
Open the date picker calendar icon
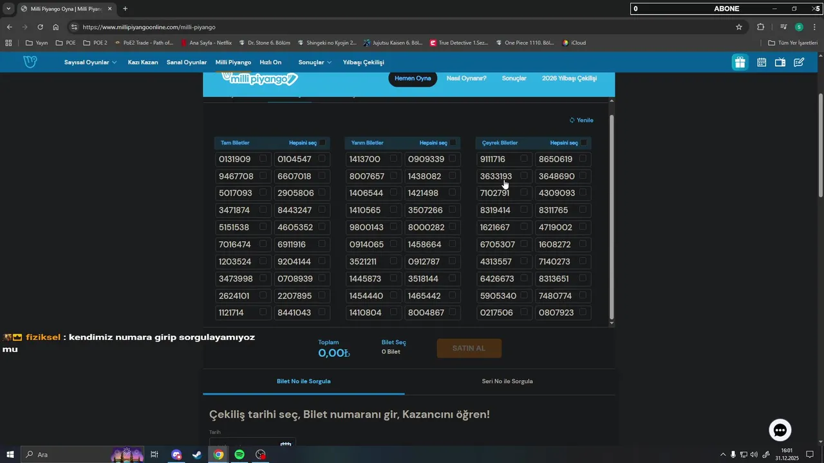point(286,445)
